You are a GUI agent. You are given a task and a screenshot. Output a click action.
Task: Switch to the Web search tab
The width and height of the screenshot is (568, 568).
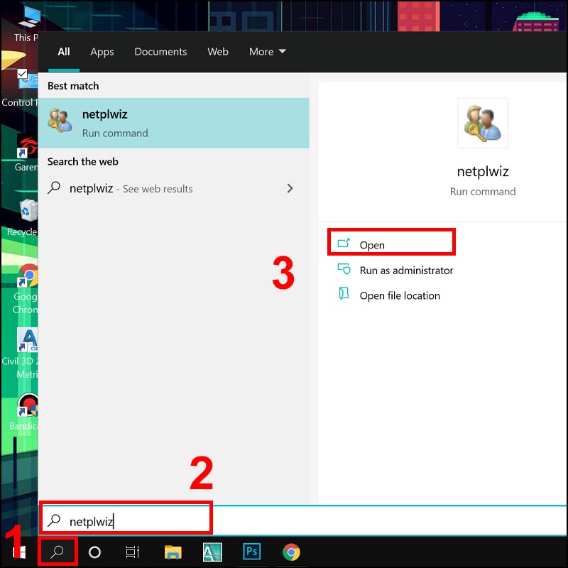pyautogui.click(x=218, y=51)
